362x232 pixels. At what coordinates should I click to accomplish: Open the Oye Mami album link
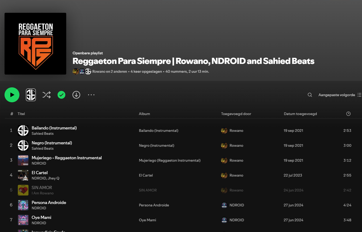coord(147,220)
